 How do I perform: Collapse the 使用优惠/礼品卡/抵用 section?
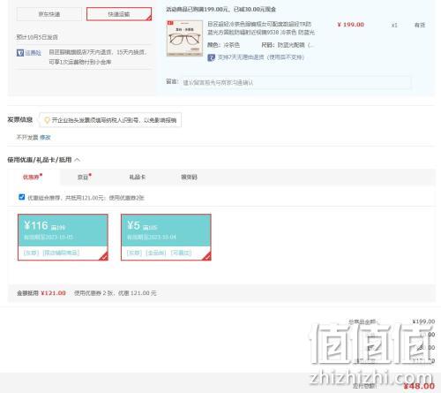(x=78, y=160)
